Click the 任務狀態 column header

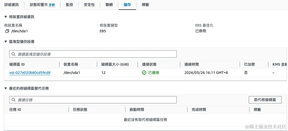80,110
